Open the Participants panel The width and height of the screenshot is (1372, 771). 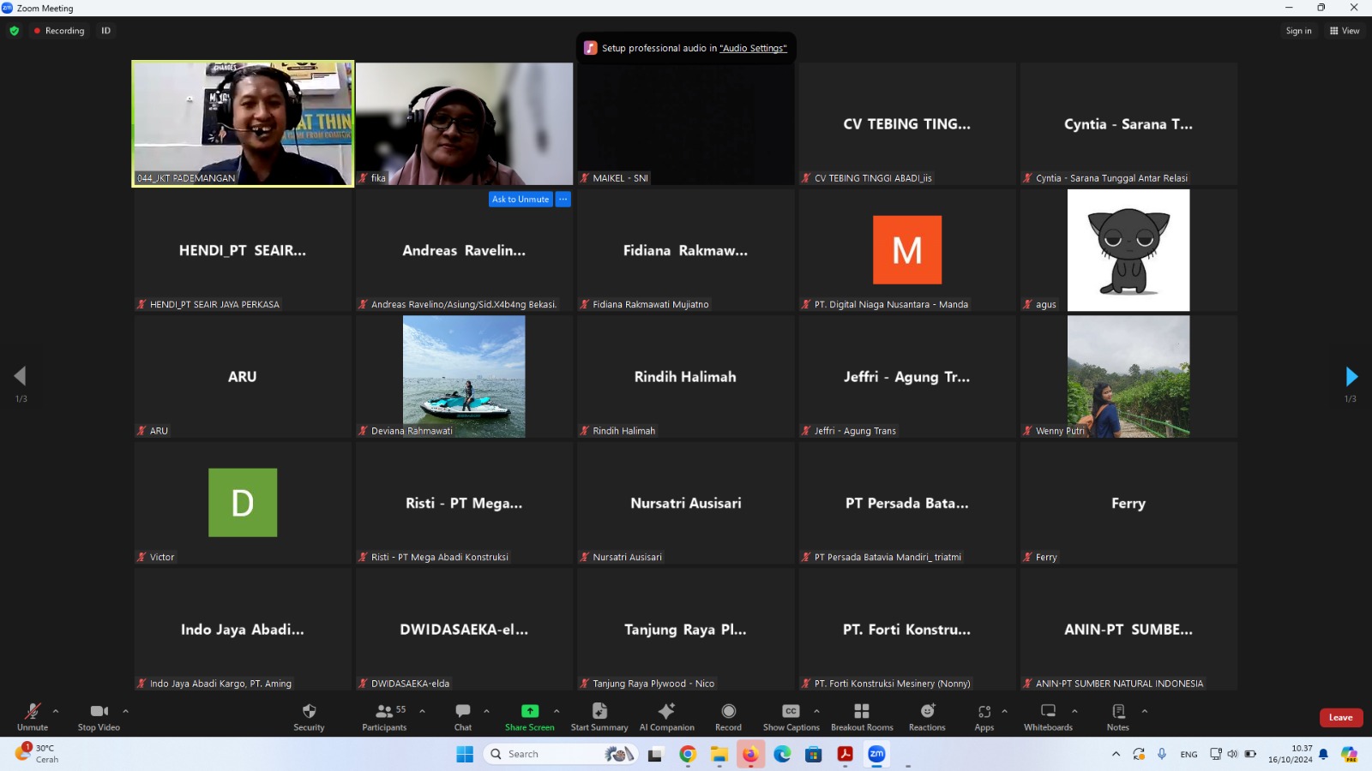click(x=384, y=711)
